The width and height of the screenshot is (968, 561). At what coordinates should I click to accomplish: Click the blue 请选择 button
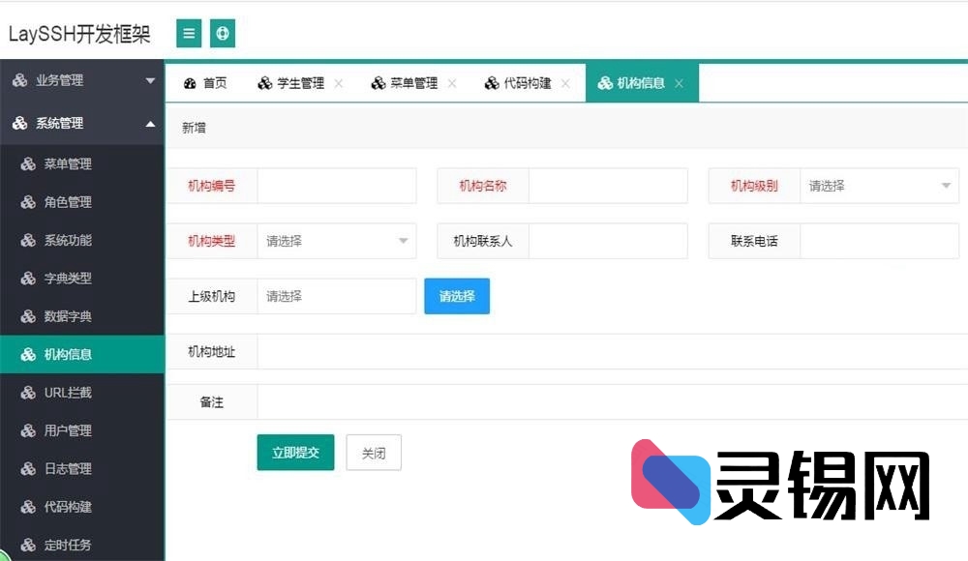point(456,296)
